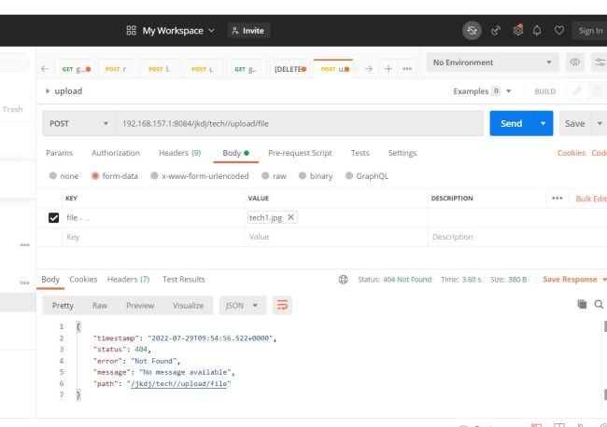This screenshot has width=607, height=427.
Task: Select x-www-form-urlencoded body type
Action: click(x=200, y=176)
